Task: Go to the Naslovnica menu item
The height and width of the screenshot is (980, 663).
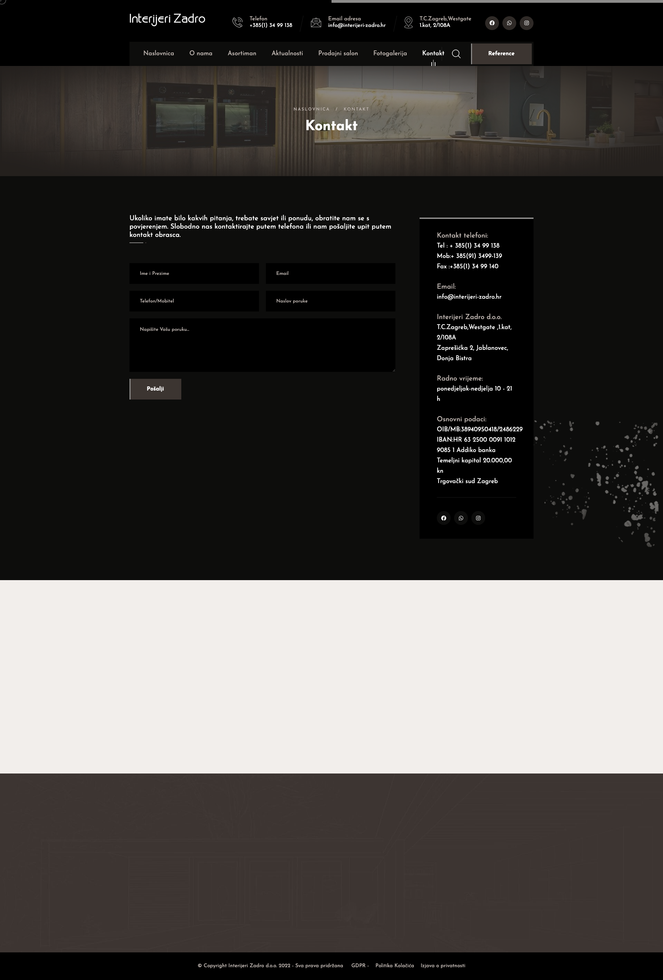Action: [x=158, y=53]
